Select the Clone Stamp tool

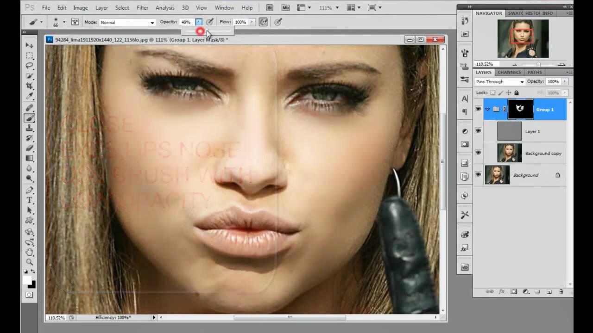[x=30, y=128]
